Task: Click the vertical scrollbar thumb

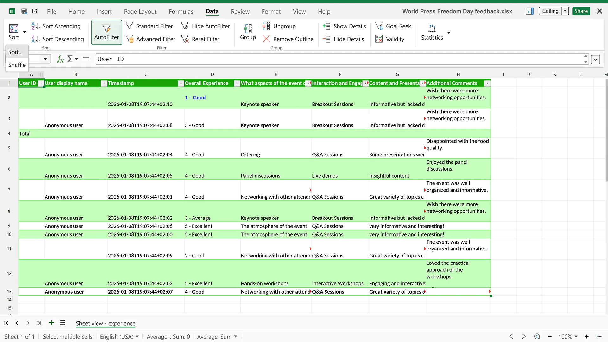Action: 606,130
